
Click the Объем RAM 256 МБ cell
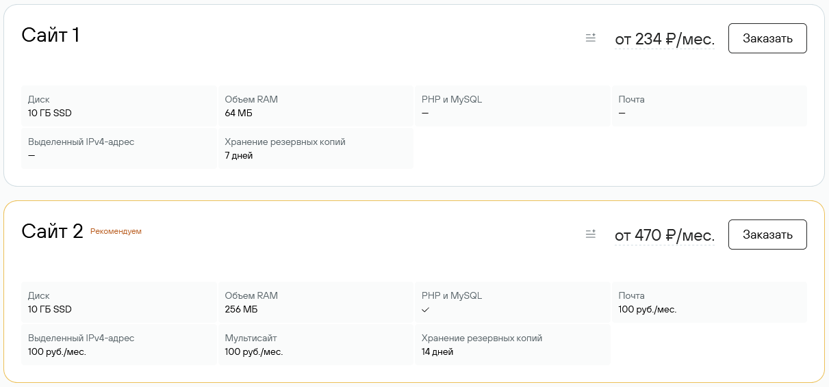(x=316, y=302)
